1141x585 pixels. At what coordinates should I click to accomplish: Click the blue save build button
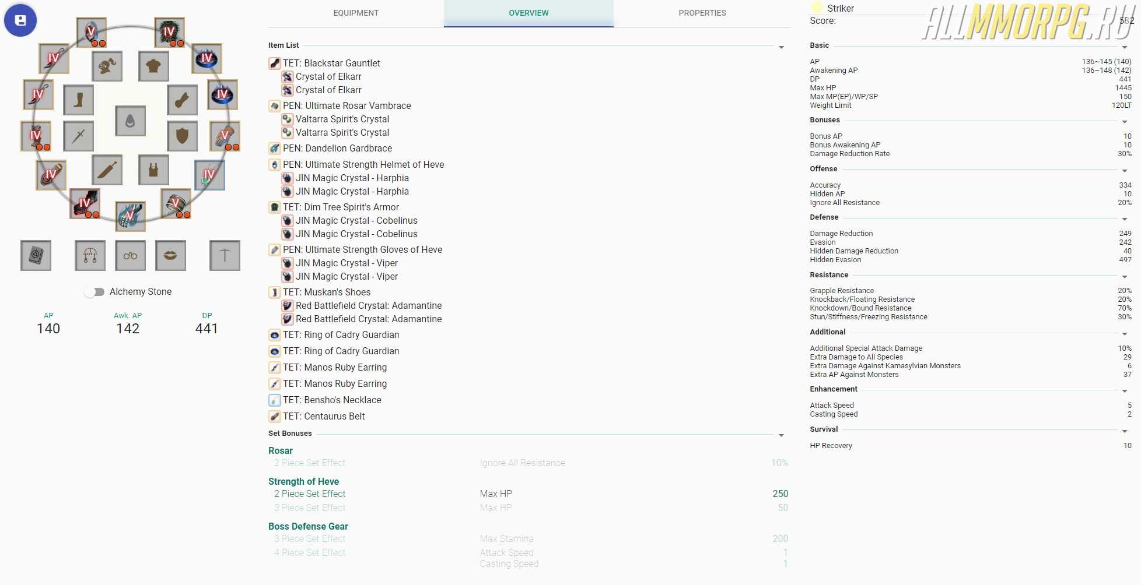click(20, 20)
